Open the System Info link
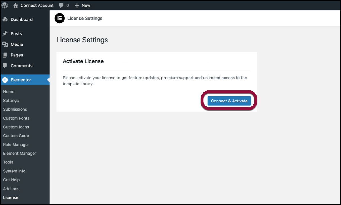The image size is (341, 205). pyautogui.click(x=14, y=171)
